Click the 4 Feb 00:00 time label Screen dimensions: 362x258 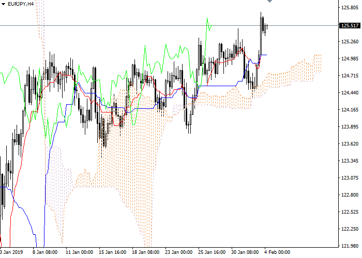click(277, 252)
